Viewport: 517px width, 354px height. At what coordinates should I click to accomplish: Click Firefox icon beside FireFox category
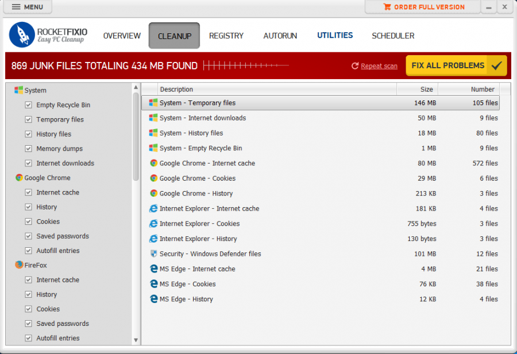coord(19,264)
